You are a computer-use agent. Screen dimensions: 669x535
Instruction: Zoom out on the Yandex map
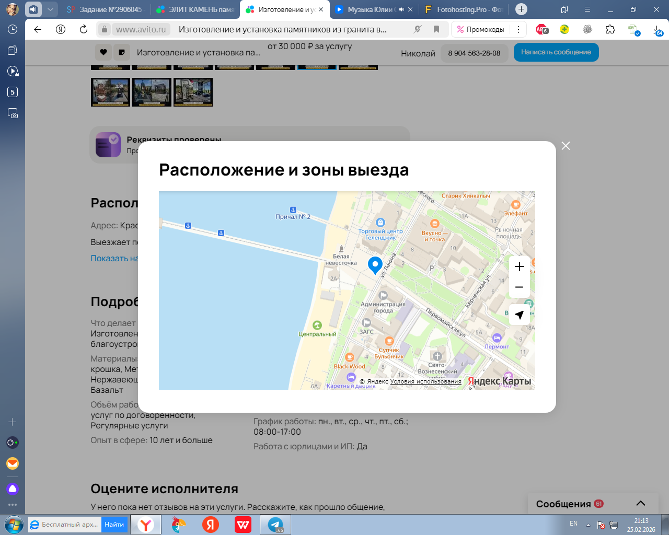click(x=519, y=287)
